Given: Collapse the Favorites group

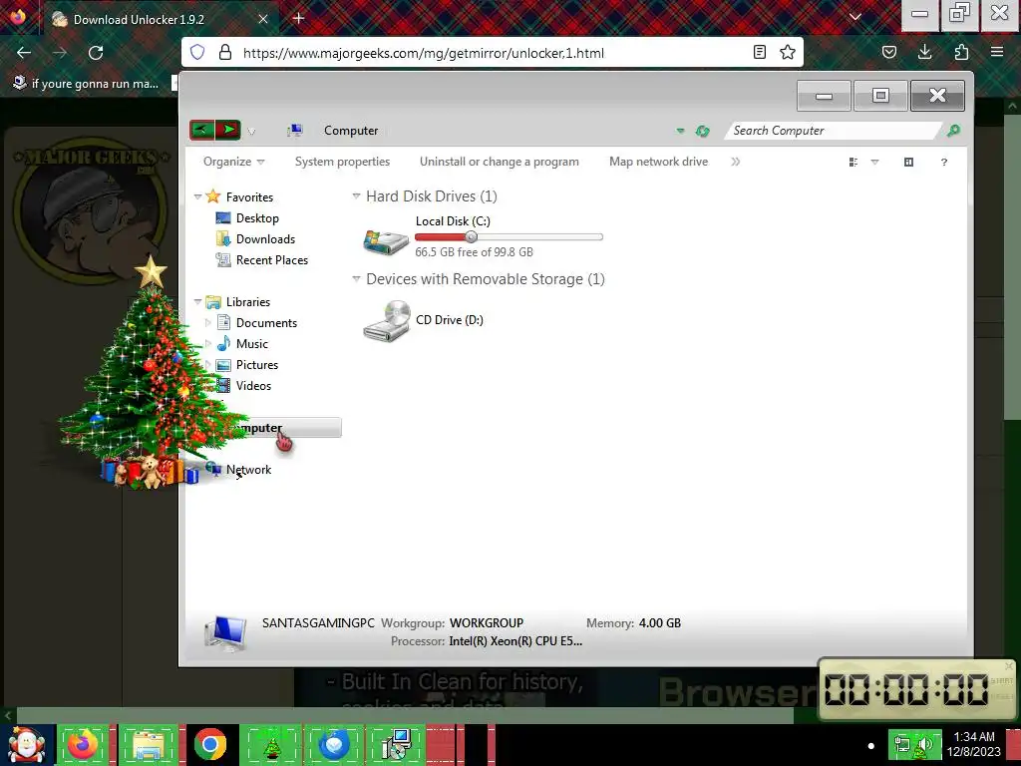Looking at the screenshot, I should tap(198, 196).
